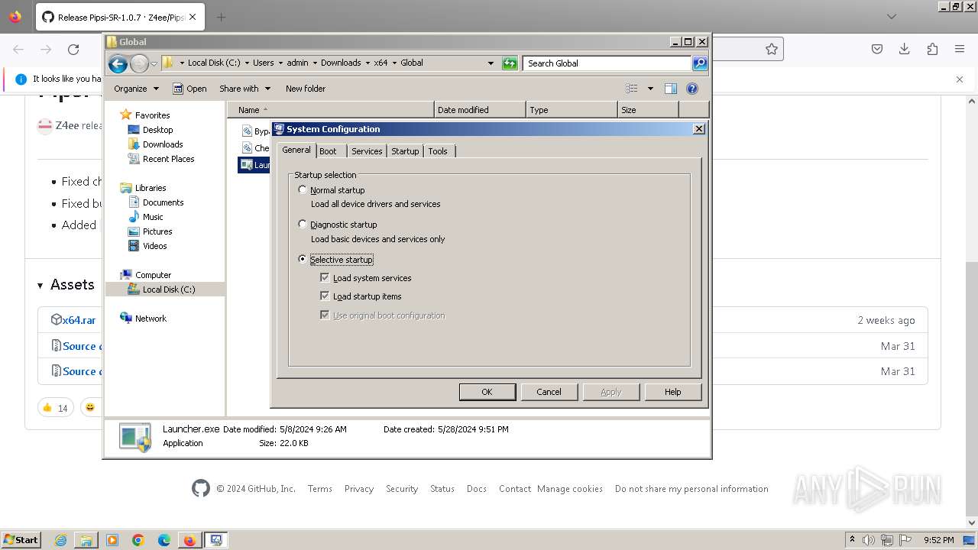Switch to the Services tab
The width and height of the screenshot is (978, 550).
(x=367, y=151)
